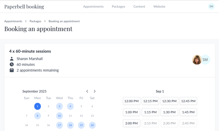Click the person icon by Sharon Marshall
219x131 pixels.
12,59
